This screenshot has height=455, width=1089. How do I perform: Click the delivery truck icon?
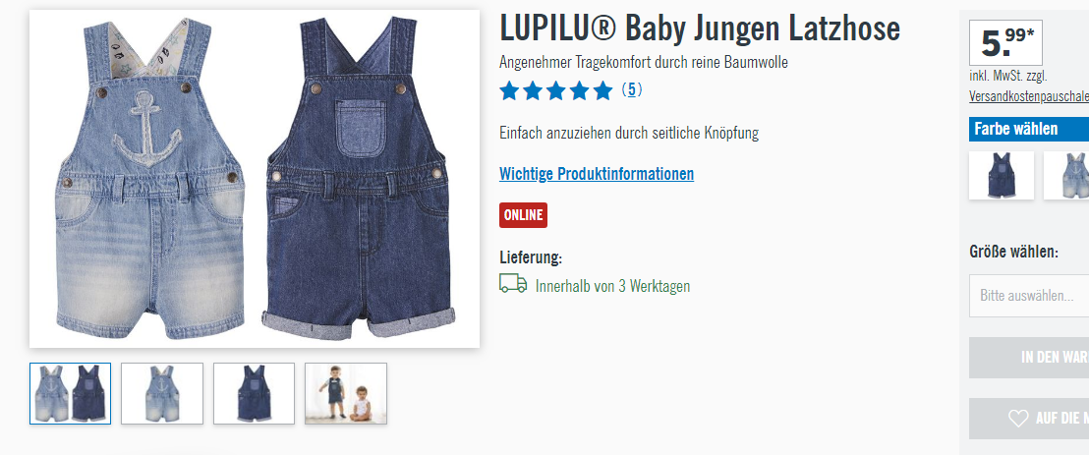(512, 283)
